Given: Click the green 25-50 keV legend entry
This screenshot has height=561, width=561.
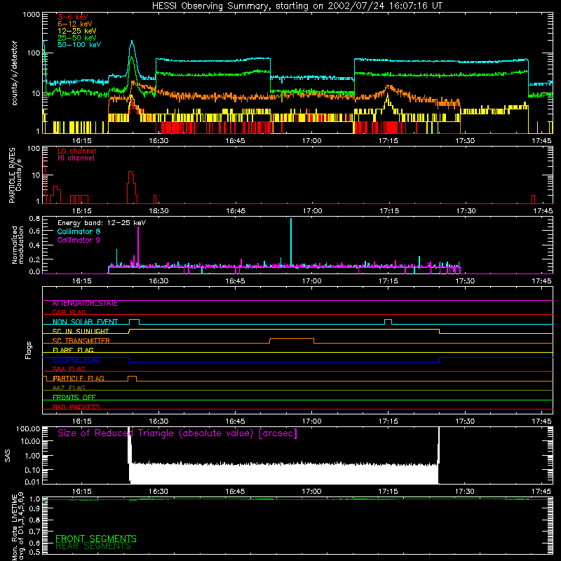Looking at the screenshot, I should pos(77,38).
